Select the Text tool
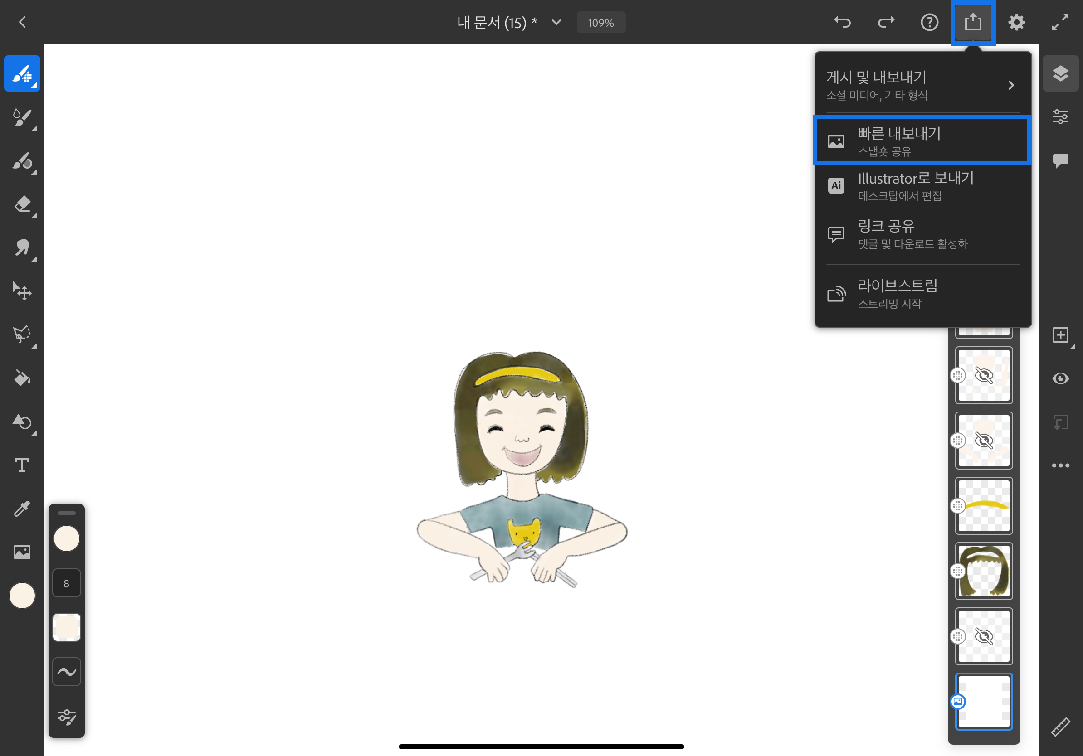This screenshot has width=1083, height=756. pos(22,465)
